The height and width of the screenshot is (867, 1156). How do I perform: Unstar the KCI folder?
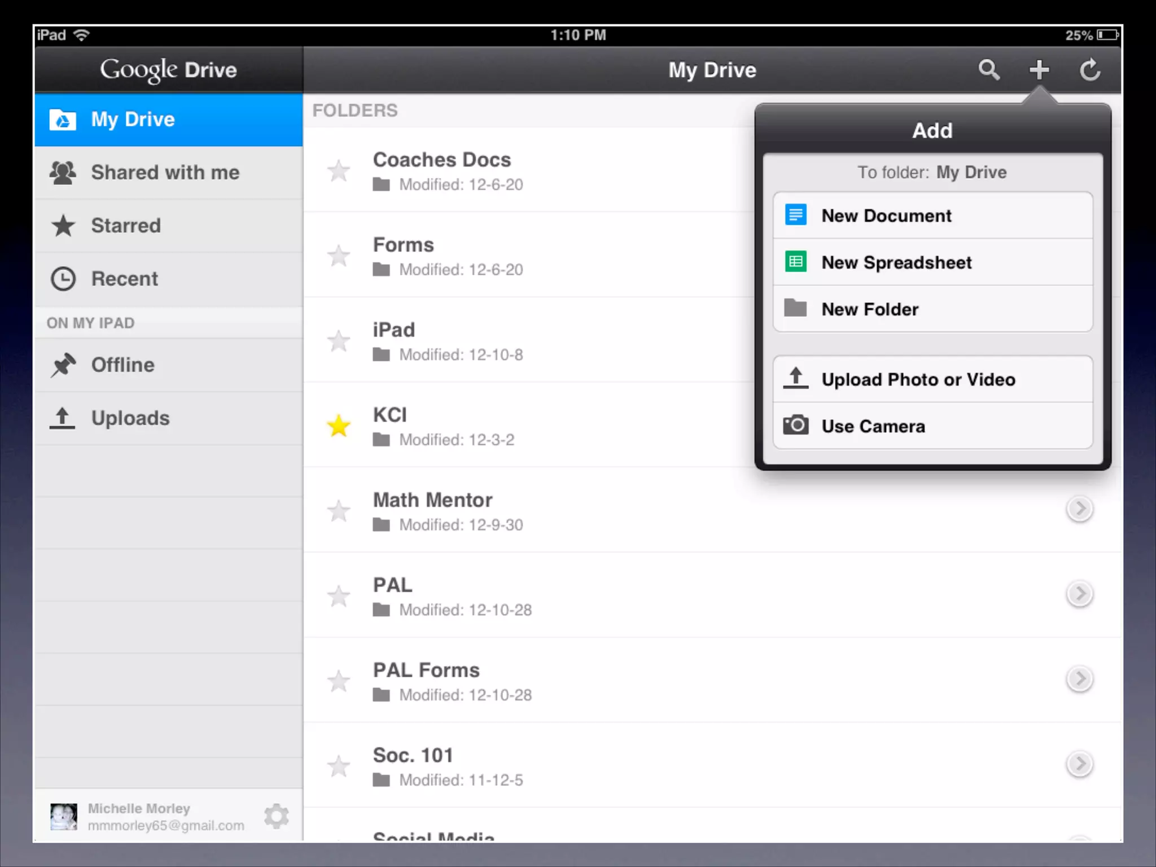point(339,426)
